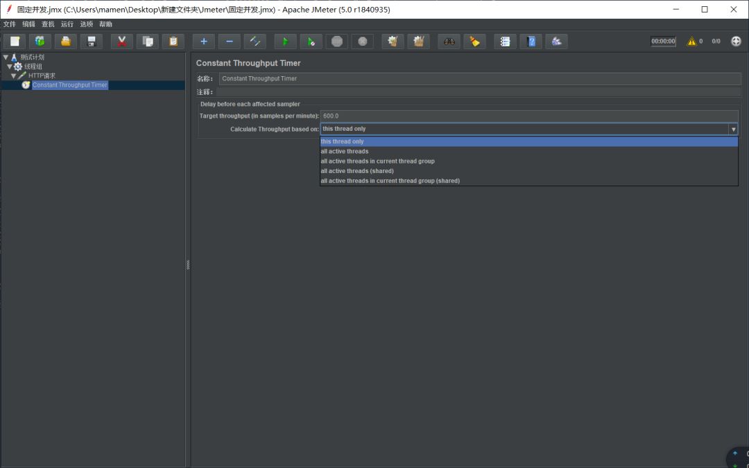Start the test with green play icon

(x=286, y=42)
